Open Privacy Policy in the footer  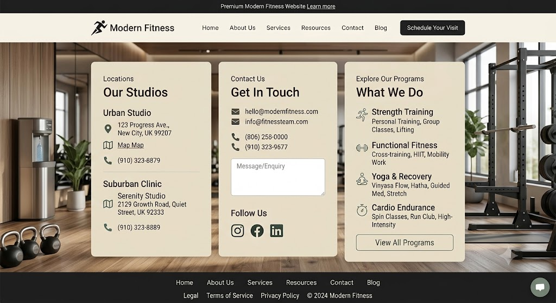click(280, 295)
